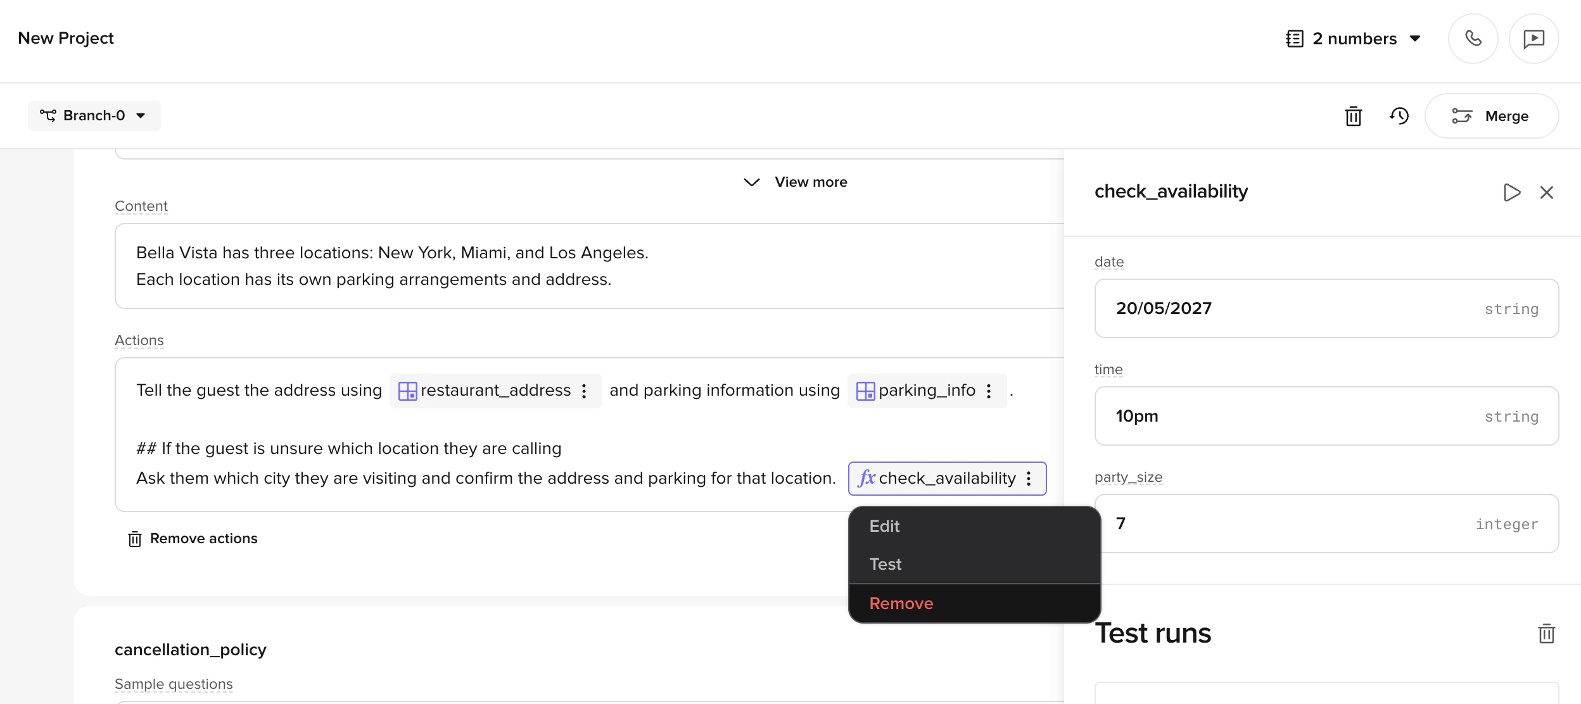Screen dimensions: 1581x704
Task: Open the restaurant_address kebab menu
Action: [x=584, y=391]
